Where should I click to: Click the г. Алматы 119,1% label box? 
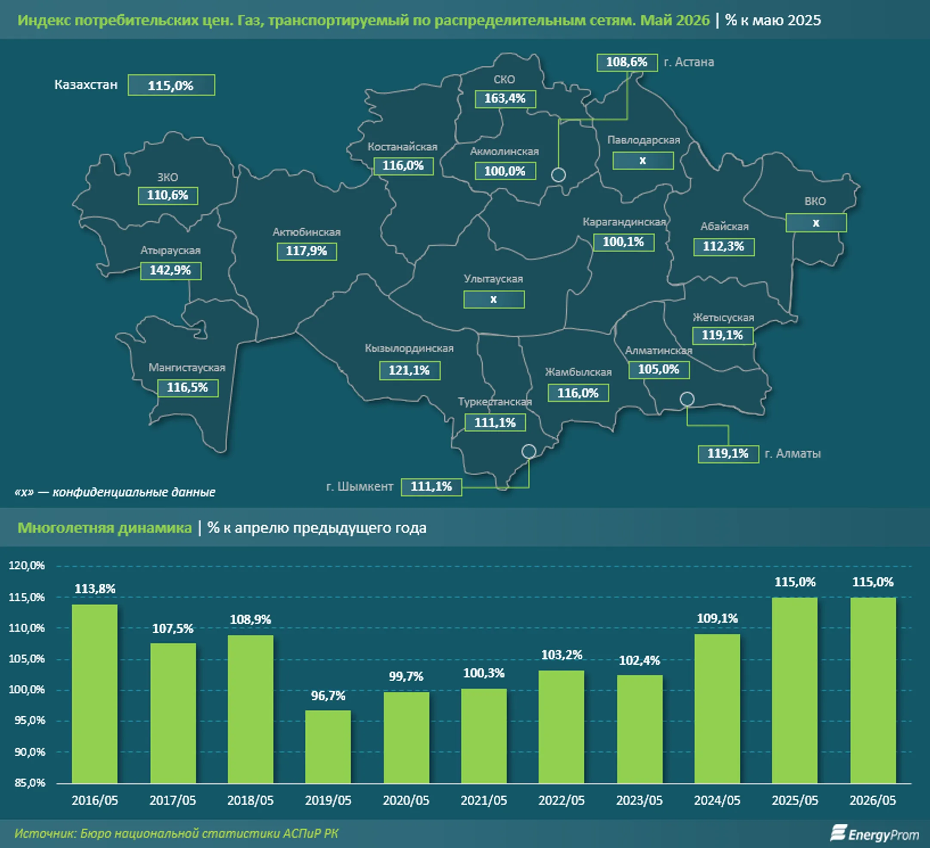point(728,454)
